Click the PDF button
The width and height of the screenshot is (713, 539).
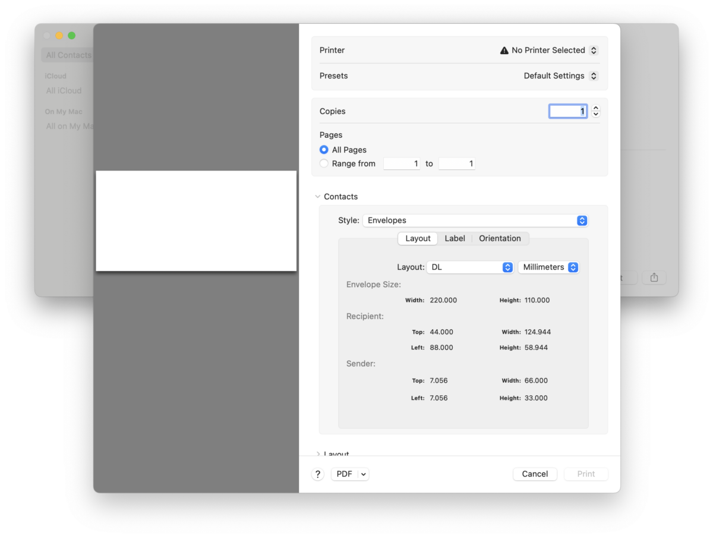pyautogui.click(x=345, y=474)
